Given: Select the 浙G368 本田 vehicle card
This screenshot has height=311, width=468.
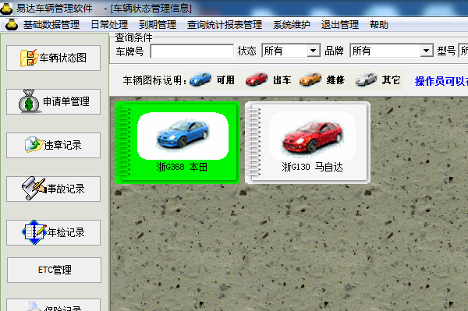Looking at the screenshot, I should click(177, 143).
